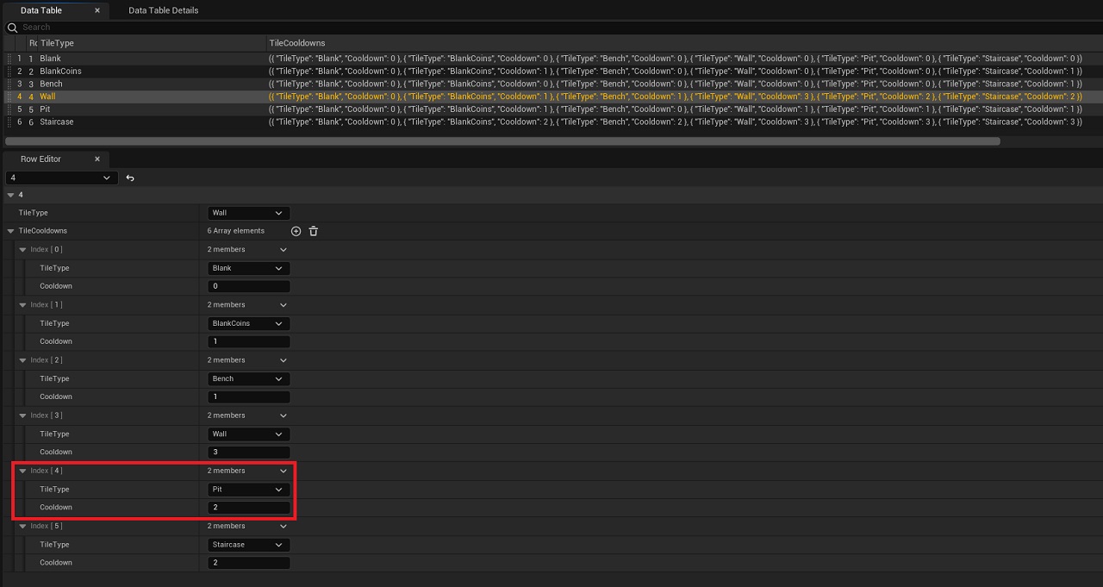The image size is (1103, 587).
Task: Close the Data Table tab
Action: coord(97,10)
